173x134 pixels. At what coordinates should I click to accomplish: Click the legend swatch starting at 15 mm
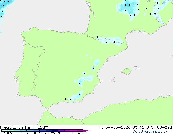[43, 130]
